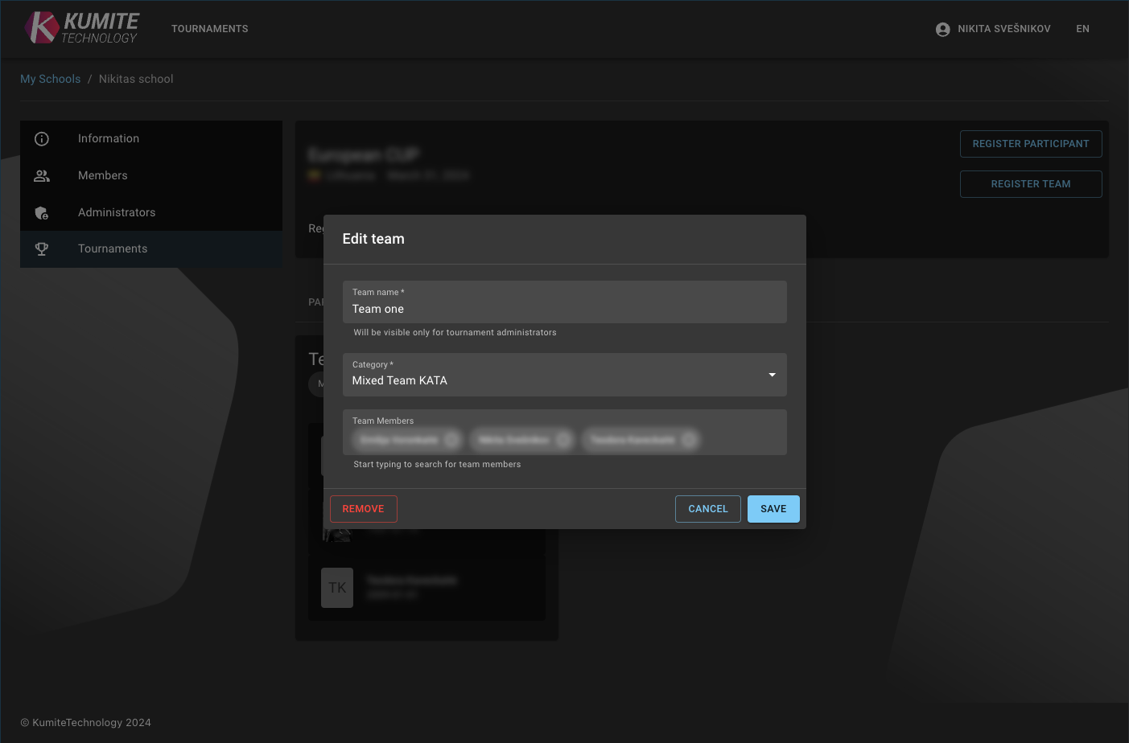
Task: Click the red Remove button
Action: coord(363,509)
